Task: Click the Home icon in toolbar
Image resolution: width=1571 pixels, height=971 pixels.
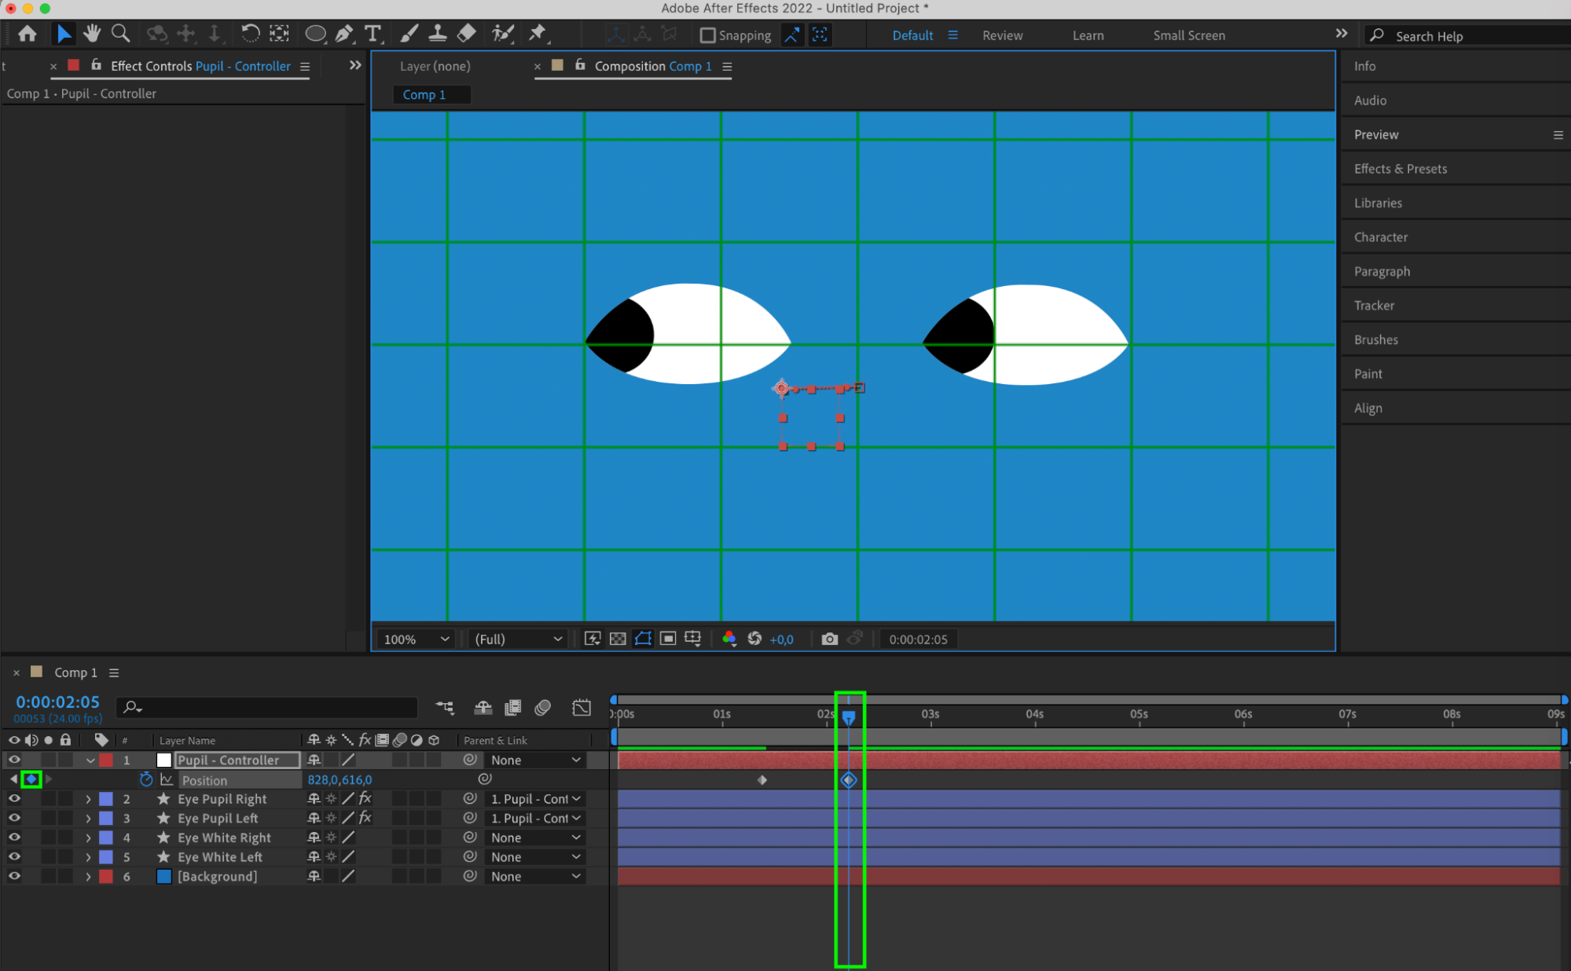Action: [x=28, y=34]
